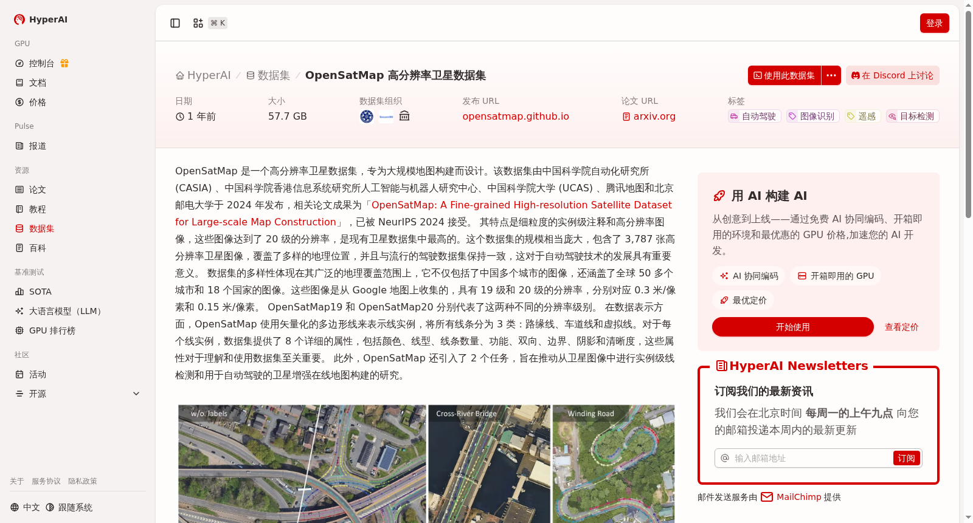Toggle the sidebar panel icon
The image size is (973, 523).
(175, 23)
